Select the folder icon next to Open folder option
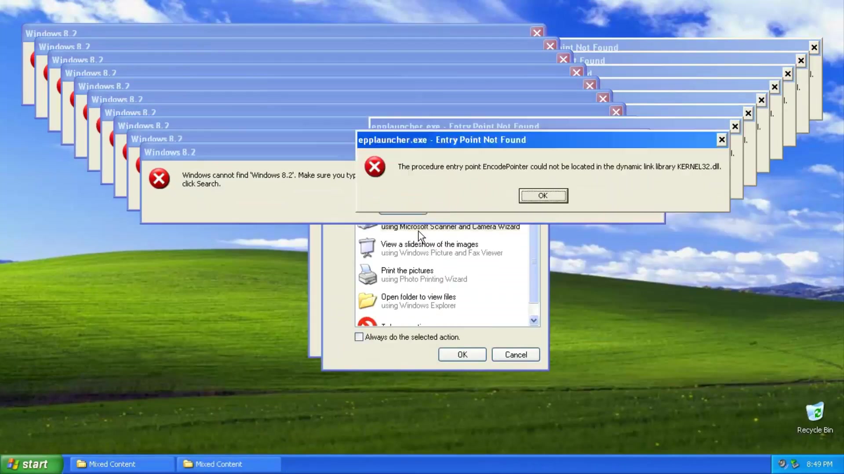The image size is (844, 474). click(367, 301)
